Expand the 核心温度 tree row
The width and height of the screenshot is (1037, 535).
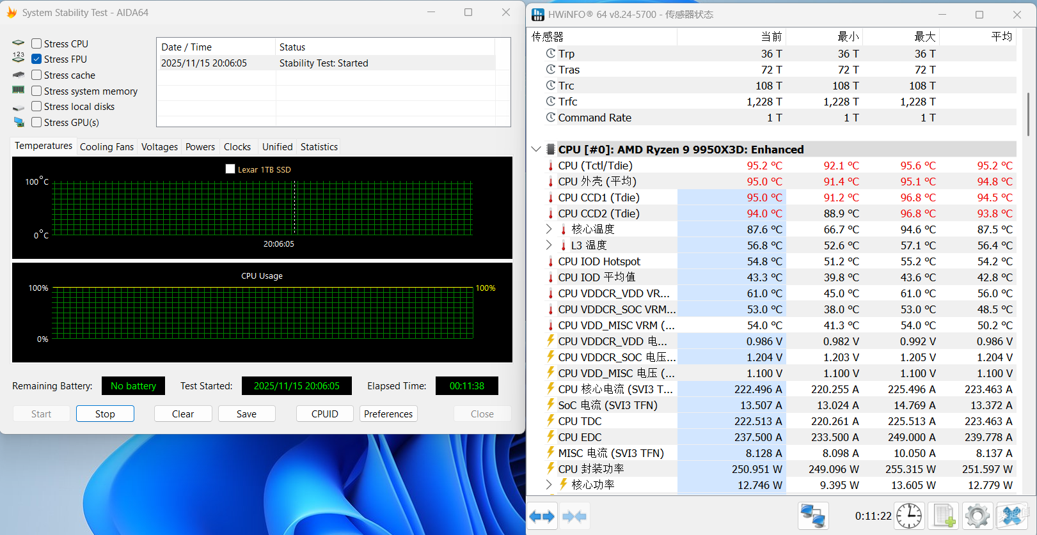(549, 229)
